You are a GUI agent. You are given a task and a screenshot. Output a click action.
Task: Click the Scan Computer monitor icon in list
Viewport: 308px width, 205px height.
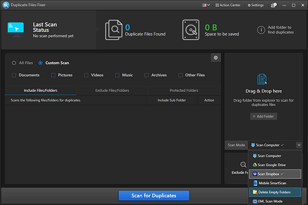pyautogui.click(x=255, y=156)
